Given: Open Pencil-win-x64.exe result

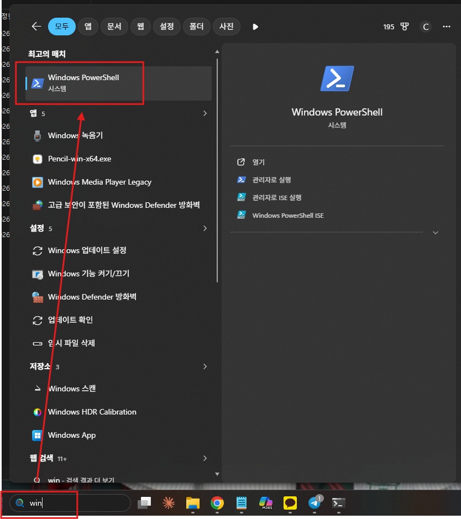Looking at the screenshot, I should click(118, 159).
